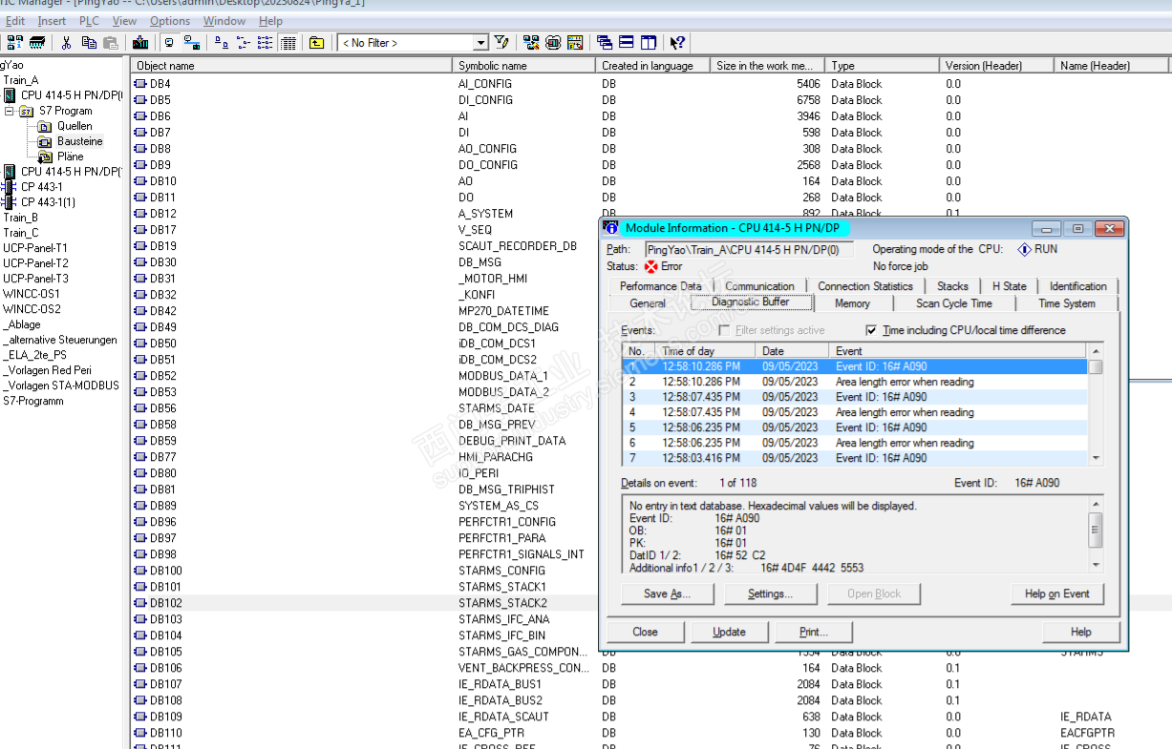The width and height of the screenshot is (1172, 749).
Task: Sort by Symbolic name column header
Action: [523, 66]
